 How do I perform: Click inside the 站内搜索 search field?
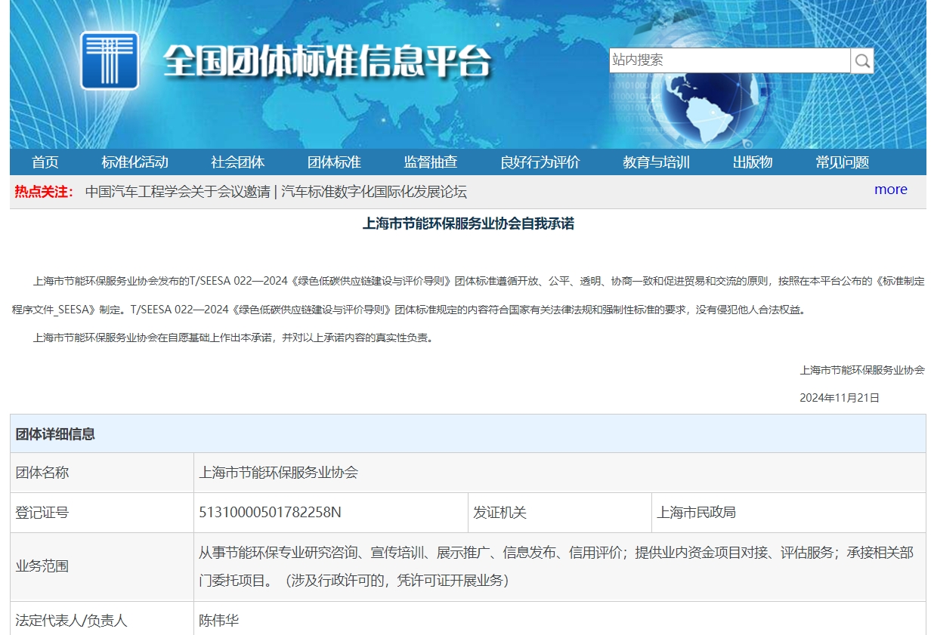pos(729,60)
